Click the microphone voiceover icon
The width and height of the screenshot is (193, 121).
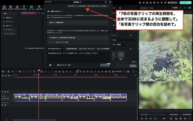(x=99, y=71)
